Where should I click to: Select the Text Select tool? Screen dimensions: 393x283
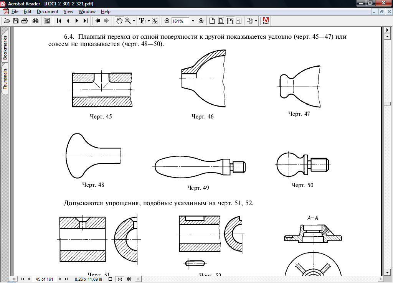click(x=142, y=21)
